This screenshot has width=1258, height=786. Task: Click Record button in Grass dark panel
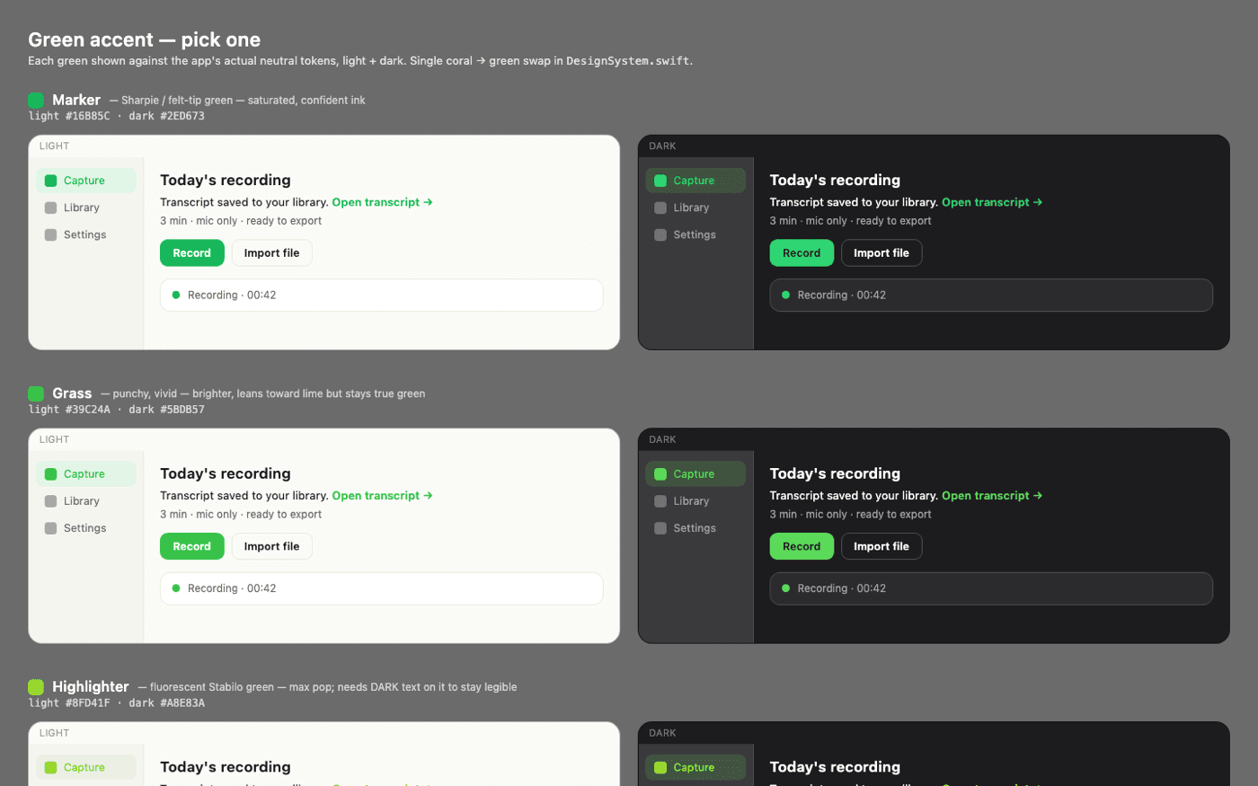point(802,546)
